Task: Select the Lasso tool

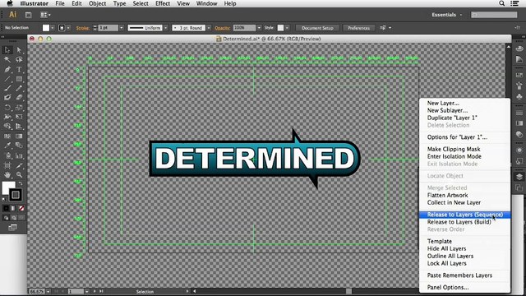Action: pos(19,60)
